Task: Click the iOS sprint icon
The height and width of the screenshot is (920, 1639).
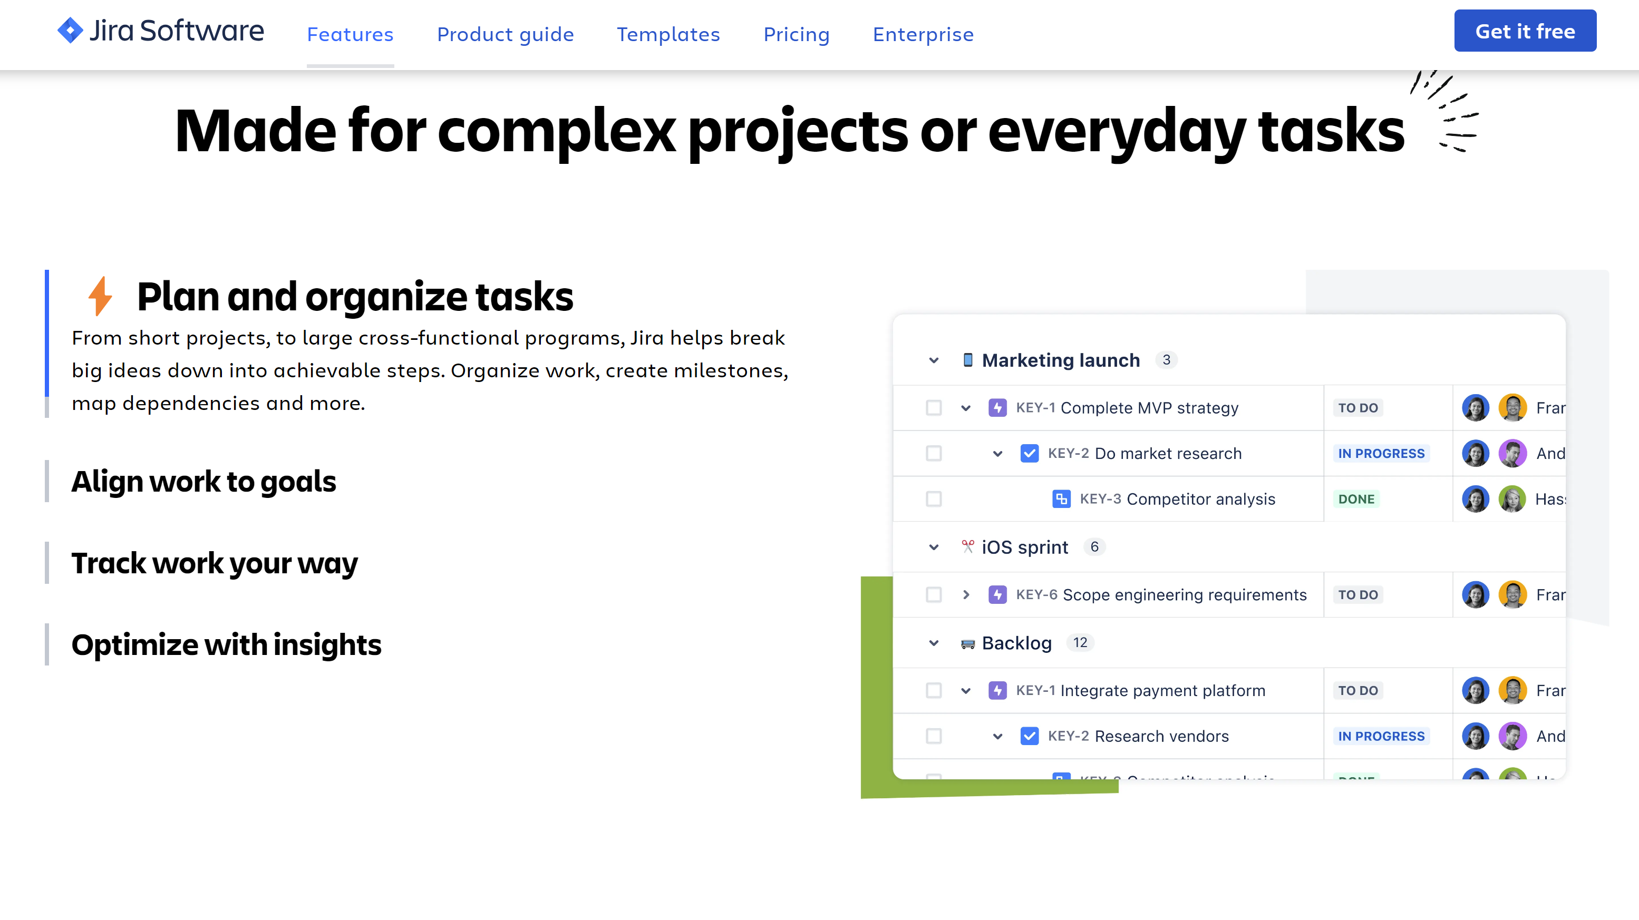Action: (x=966, y=546)
